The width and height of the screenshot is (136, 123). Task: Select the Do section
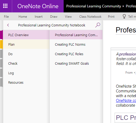point(26,54)
